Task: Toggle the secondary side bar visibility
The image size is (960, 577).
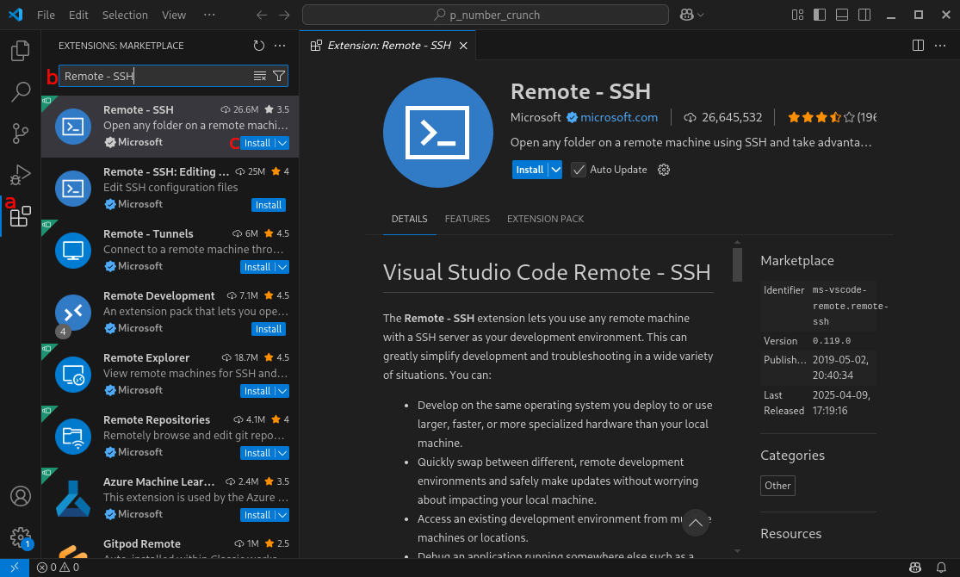Action: (x=864, y=15)
